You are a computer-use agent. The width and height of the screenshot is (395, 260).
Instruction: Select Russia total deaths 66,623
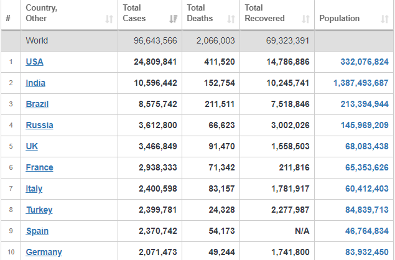pyautogui.click(x=221, y=125)
